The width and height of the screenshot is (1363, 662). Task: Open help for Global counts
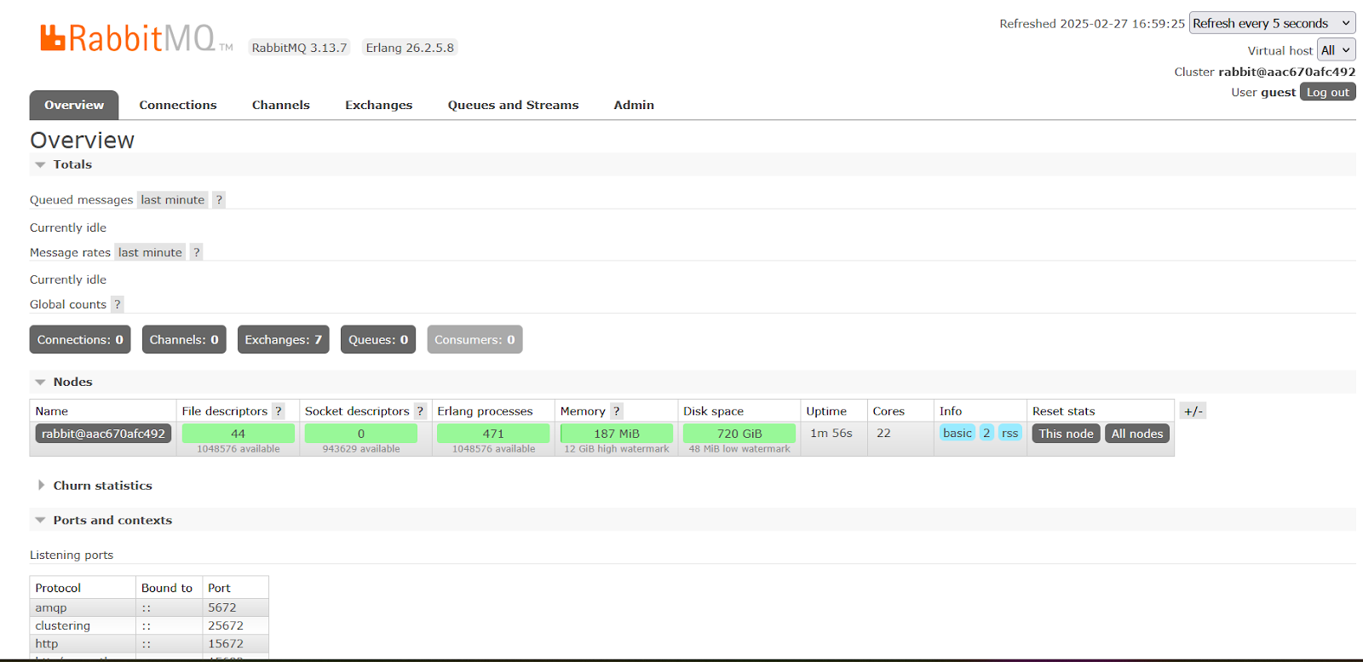(118, 304)
